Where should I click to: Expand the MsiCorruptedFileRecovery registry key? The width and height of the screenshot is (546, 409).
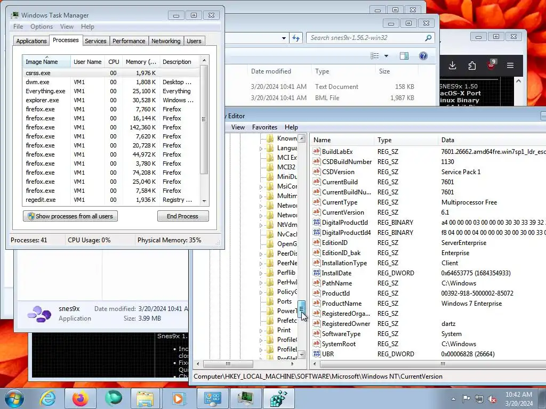point(261,187)
